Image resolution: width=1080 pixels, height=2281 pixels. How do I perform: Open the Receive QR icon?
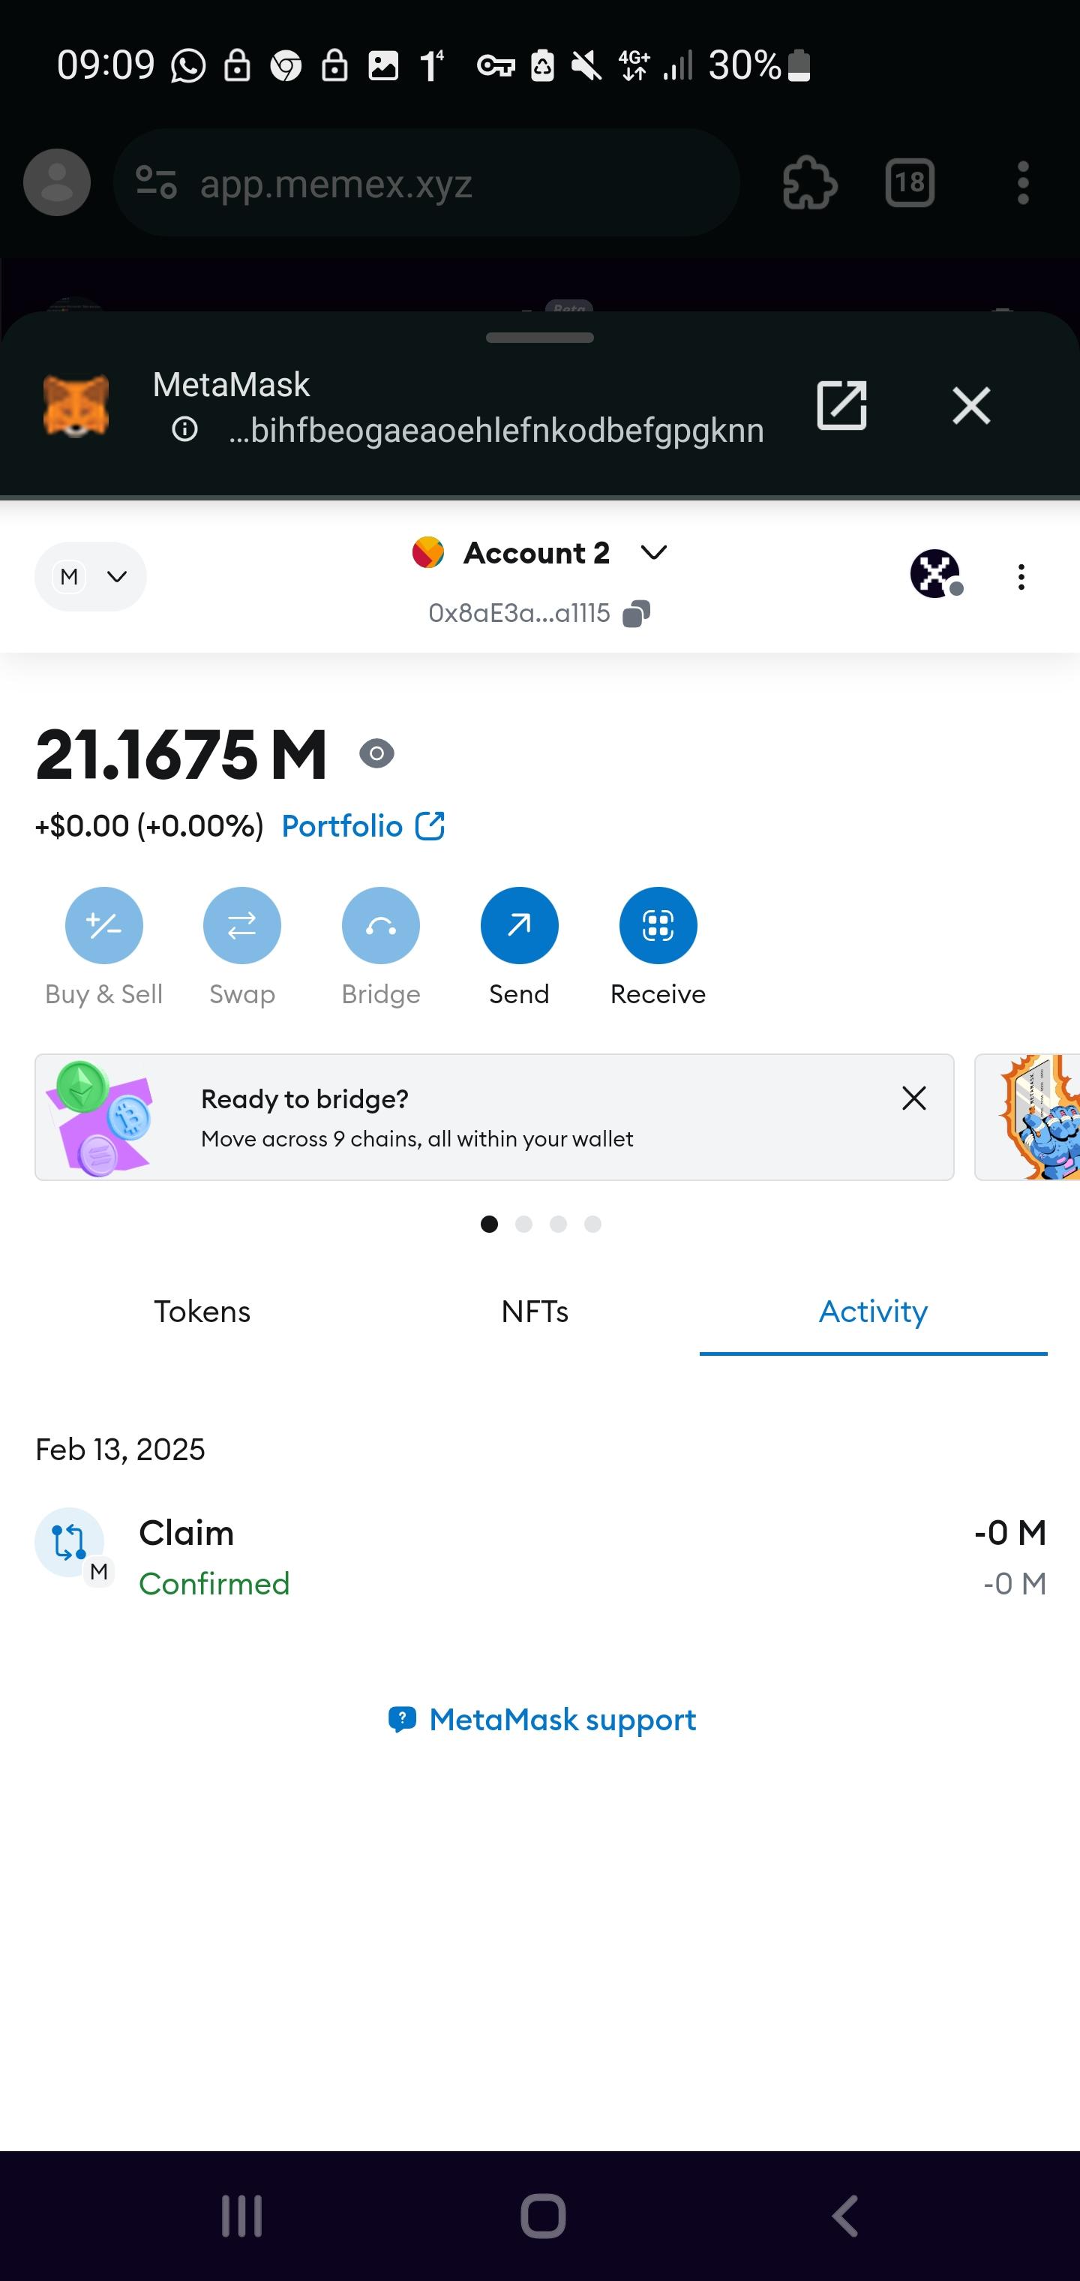(658, 925)
